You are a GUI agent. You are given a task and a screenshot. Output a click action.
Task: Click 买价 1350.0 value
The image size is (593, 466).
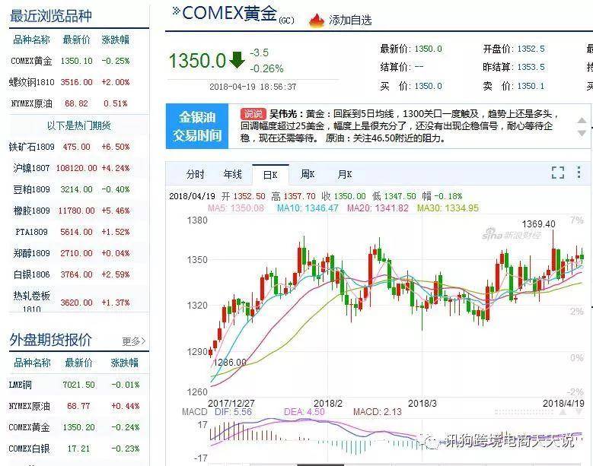[428, 86]
